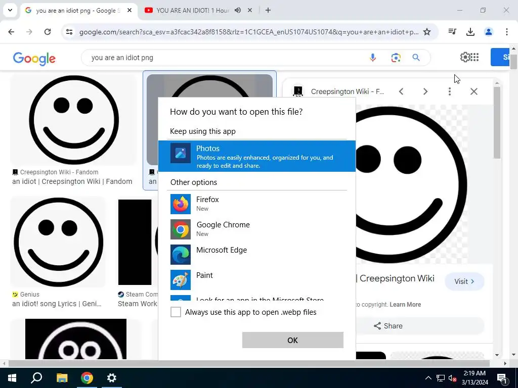This screenshot has height=388, width=518.
Task: Open the Google apps grid
Action: 474,57
